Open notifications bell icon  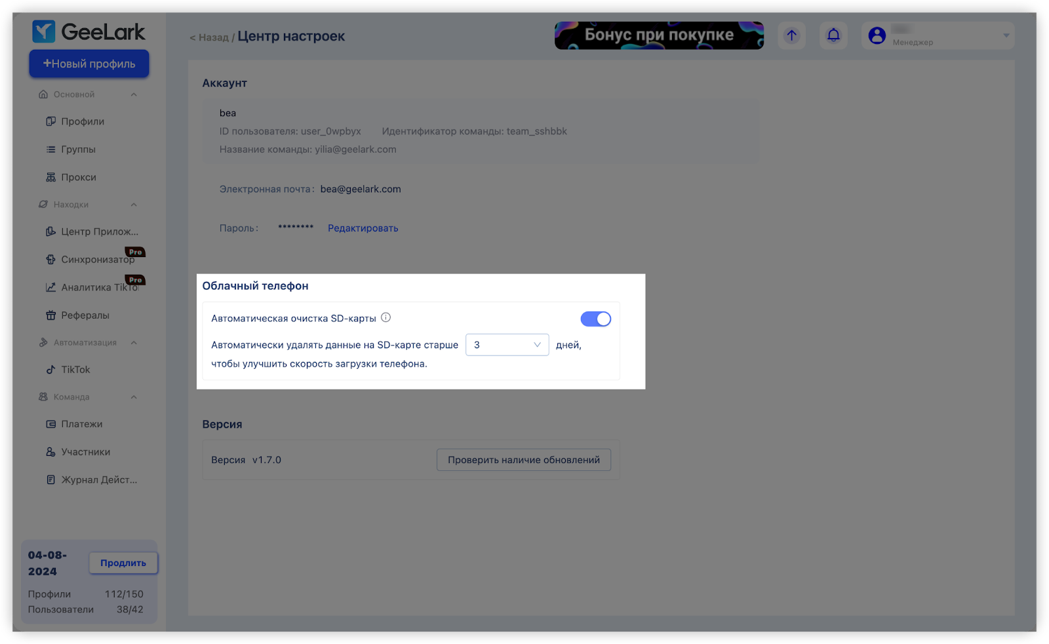[x=833, y=35]
